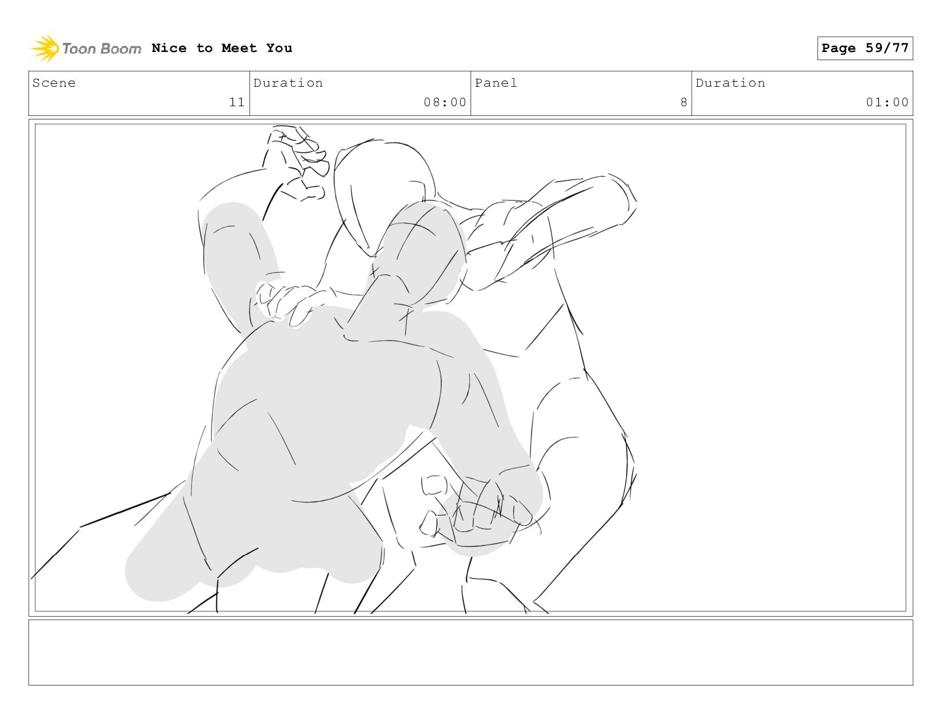Screen dimensions: 943x728
Task: Click the scene duration value '08:00'
Action: point(445,102)
